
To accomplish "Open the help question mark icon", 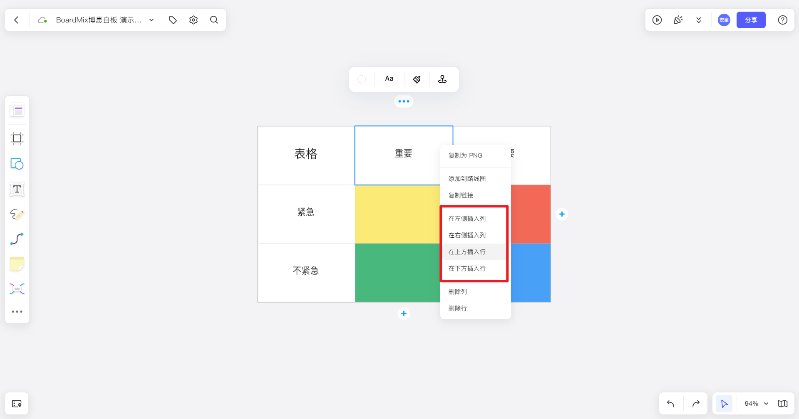I will 783,20.
